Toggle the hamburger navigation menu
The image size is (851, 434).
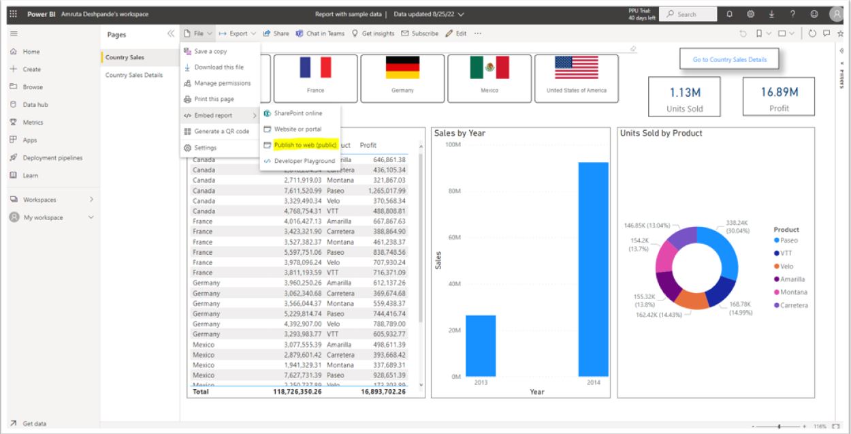[13, 33]
